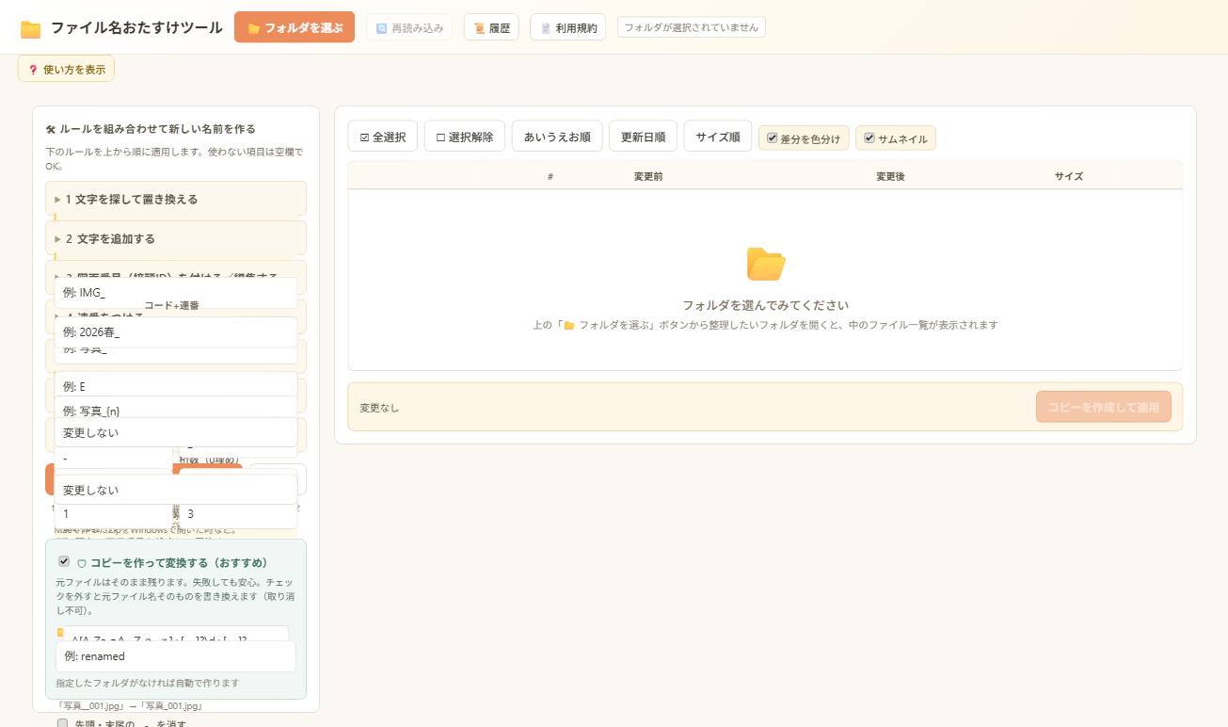Screen dimensions: 1228x727
Task: Click the 利用規約 document icon
Action: [x=546, y=28]
